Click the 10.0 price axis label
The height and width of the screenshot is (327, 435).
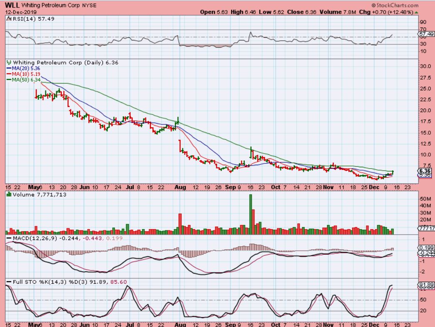[x=425, y=154]
